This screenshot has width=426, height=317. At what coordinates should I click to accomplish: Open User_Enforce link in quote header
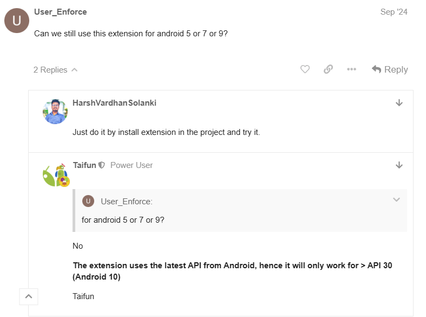click(x=126, y=202)
